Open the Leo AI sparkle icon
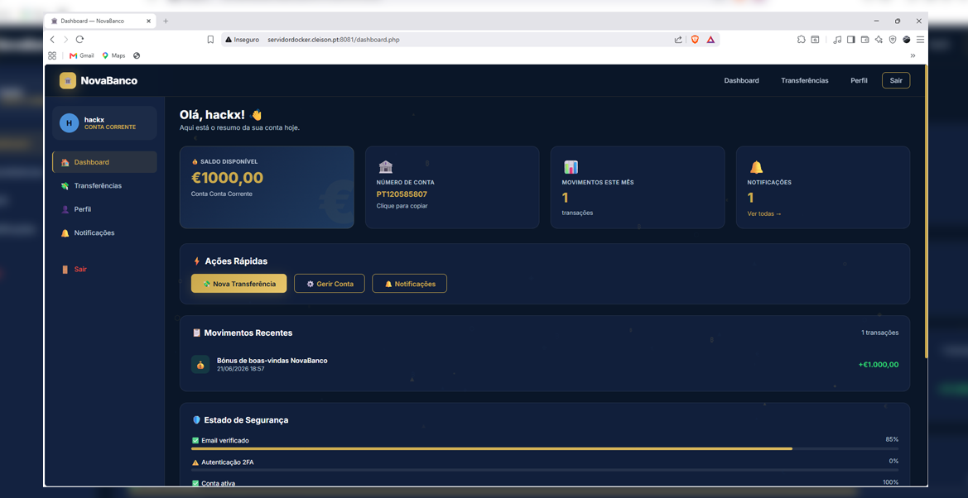 point(879,40)
